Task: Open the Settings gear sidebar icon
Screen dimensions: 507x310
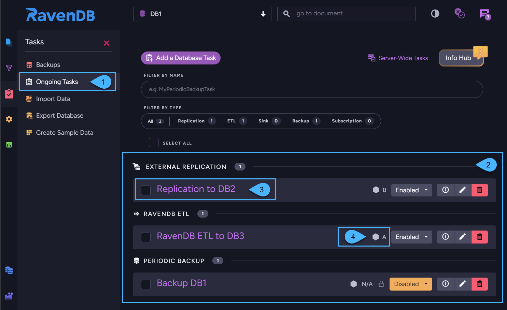Action: click(x=9, y=119)
